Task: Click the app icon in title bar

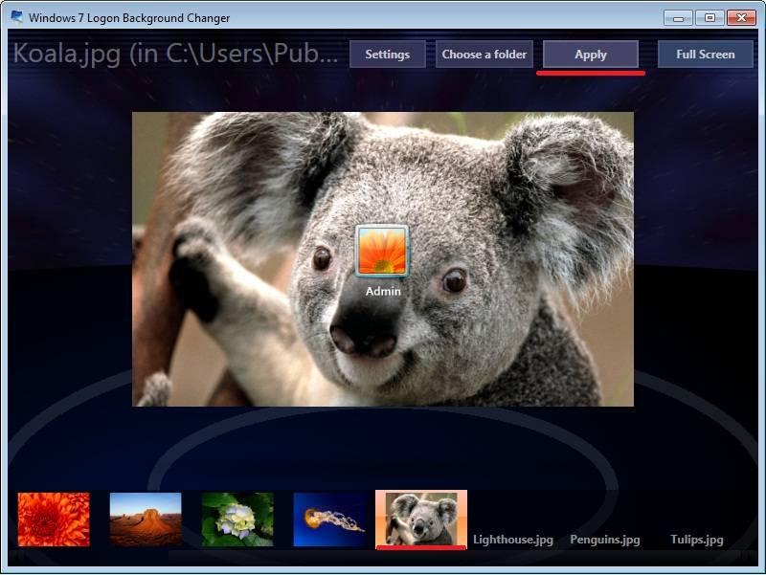Action: (x=16, y=17)
